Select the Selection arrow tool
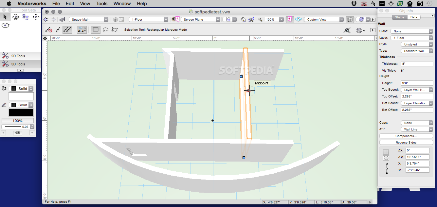The image size is (437, 207). (x=5, y=17)
